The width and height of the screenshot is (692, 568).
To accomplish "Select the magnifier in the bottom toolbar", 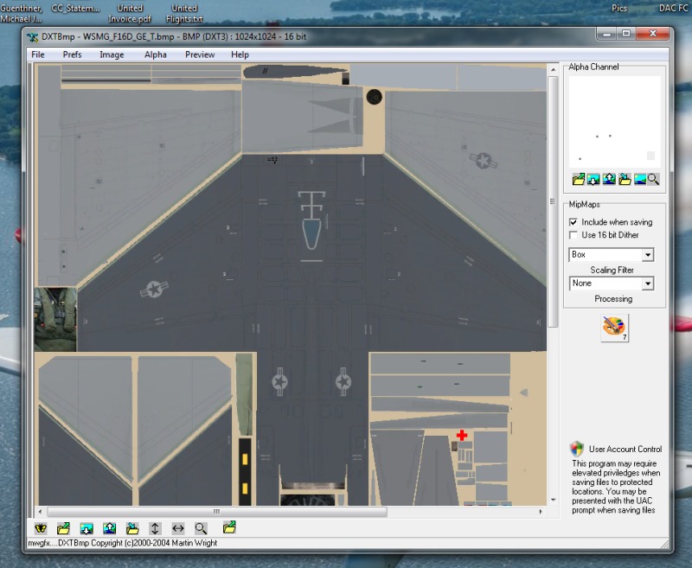I will point(201,527).
